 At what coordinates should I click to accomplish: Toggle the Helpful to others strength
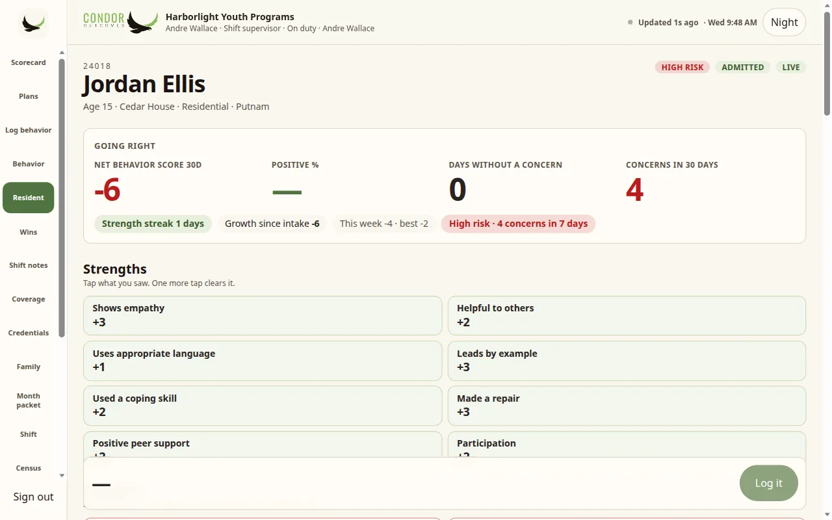point(627,316)
